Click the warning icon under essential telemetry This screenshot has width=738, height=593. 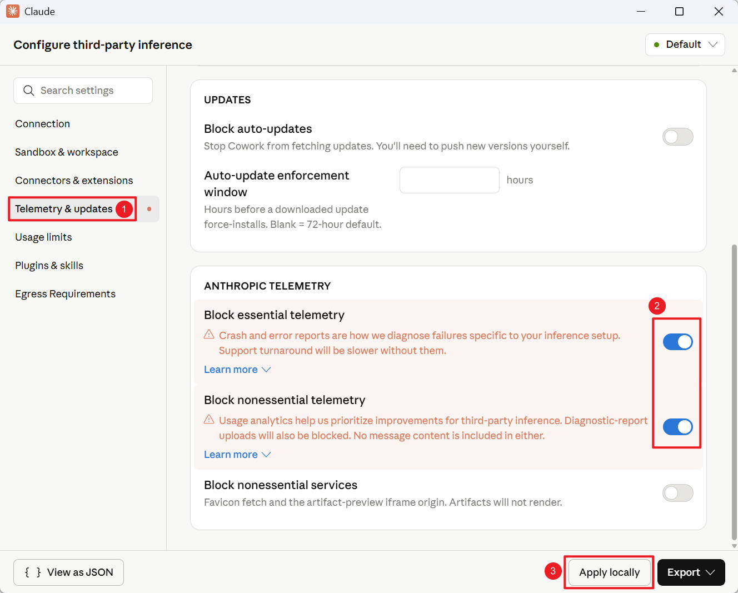tap(209, 335)
